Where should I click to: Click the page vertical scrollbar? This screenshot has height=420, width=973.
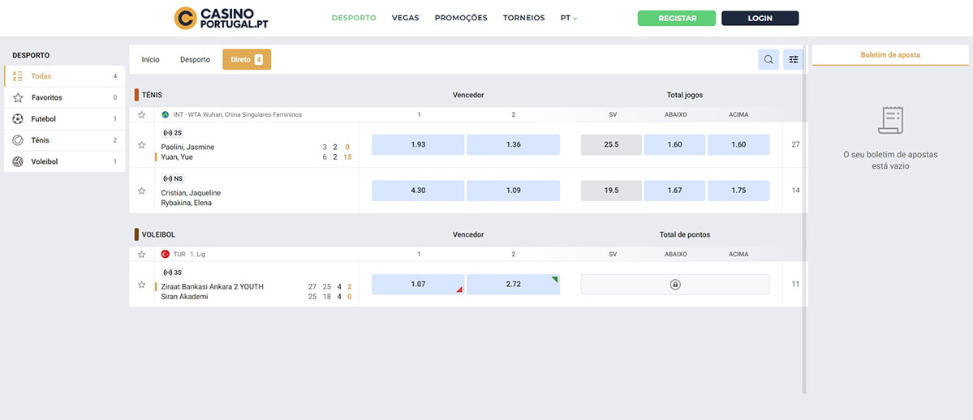click(805, 219)
